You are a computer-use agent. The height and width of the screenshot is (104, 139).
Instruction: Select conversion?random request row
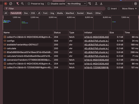pos(71,60)
